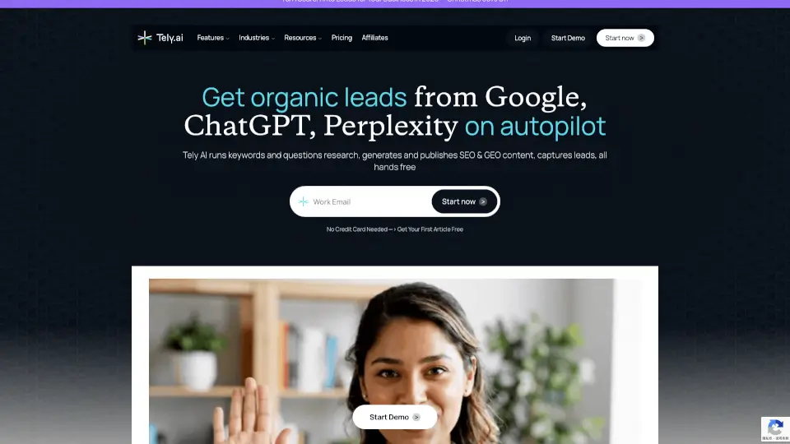The image size is (790, 444).
Task: Open the reCAPTCHA badge icon
Action: [x=775, y=428]
